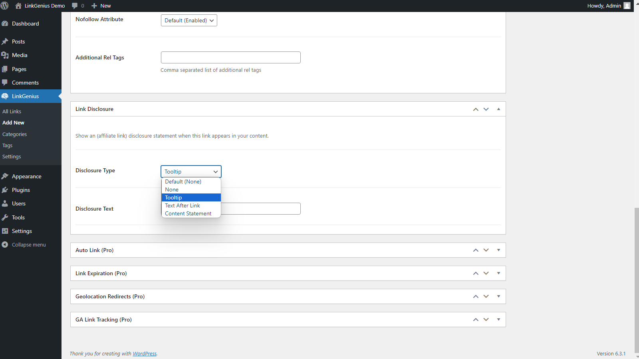Click the Dashboard gauge icon

point(5,24)
